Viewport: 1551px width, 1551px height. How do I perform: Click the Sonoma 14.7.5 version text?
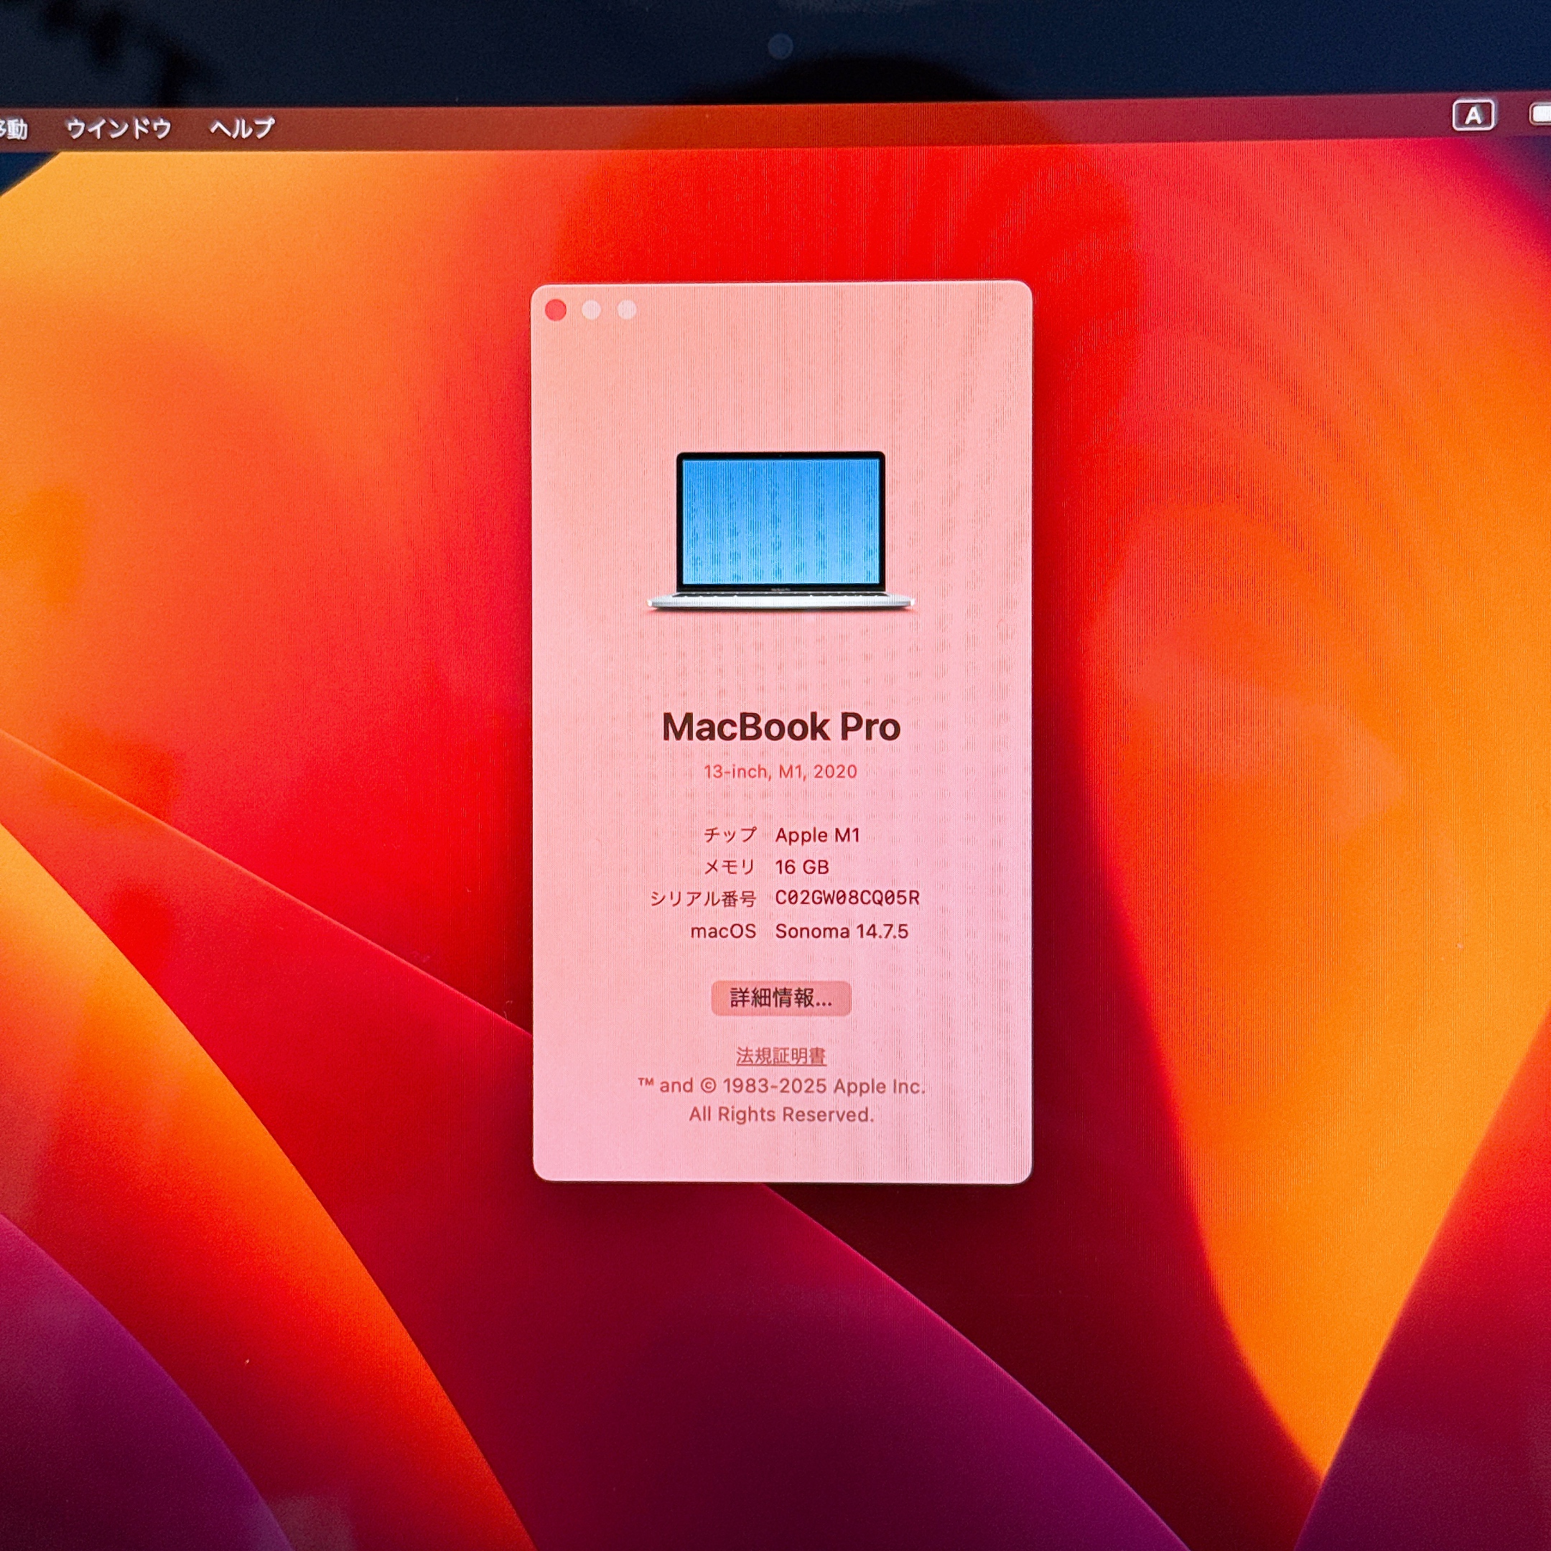842,931
